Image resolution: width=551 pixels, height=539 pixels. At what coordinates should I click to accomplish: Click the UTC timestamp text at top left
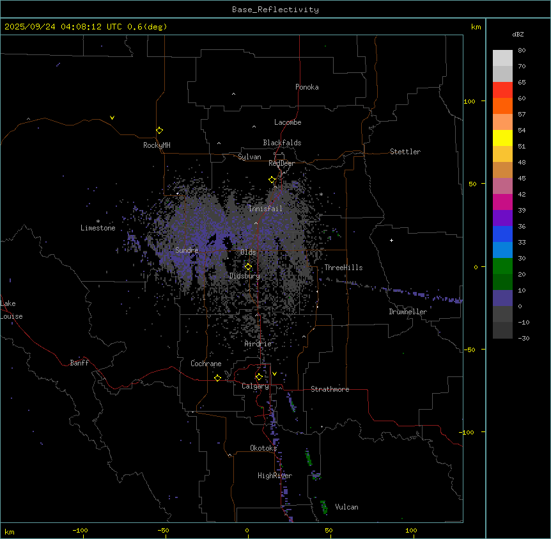[x=86, y=27]
